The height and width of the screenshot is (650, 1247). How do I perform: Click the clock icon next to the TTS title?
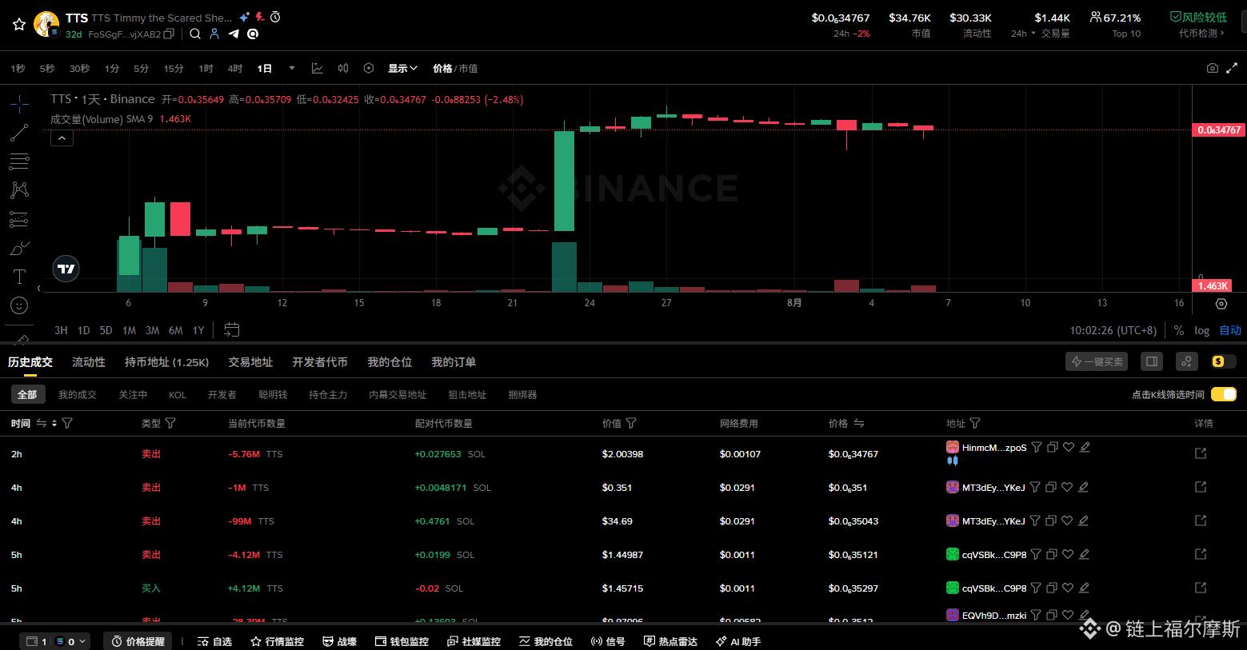pos(275,17)
